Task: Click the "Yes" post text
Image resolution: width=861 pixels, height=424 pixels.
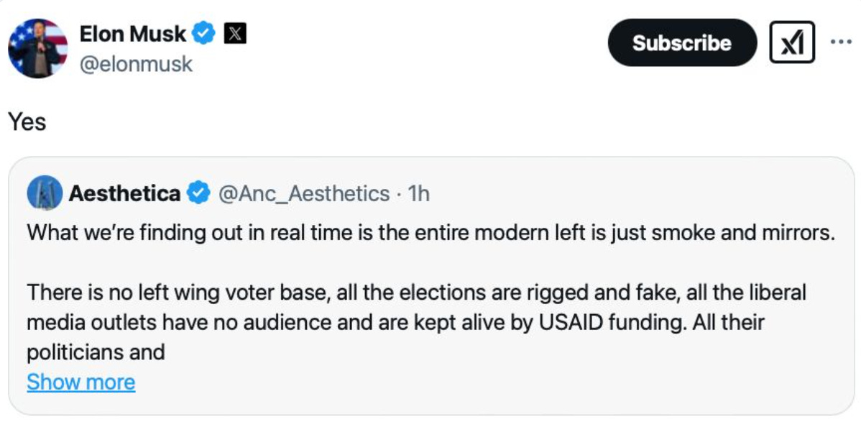Action: pos(27,122)
